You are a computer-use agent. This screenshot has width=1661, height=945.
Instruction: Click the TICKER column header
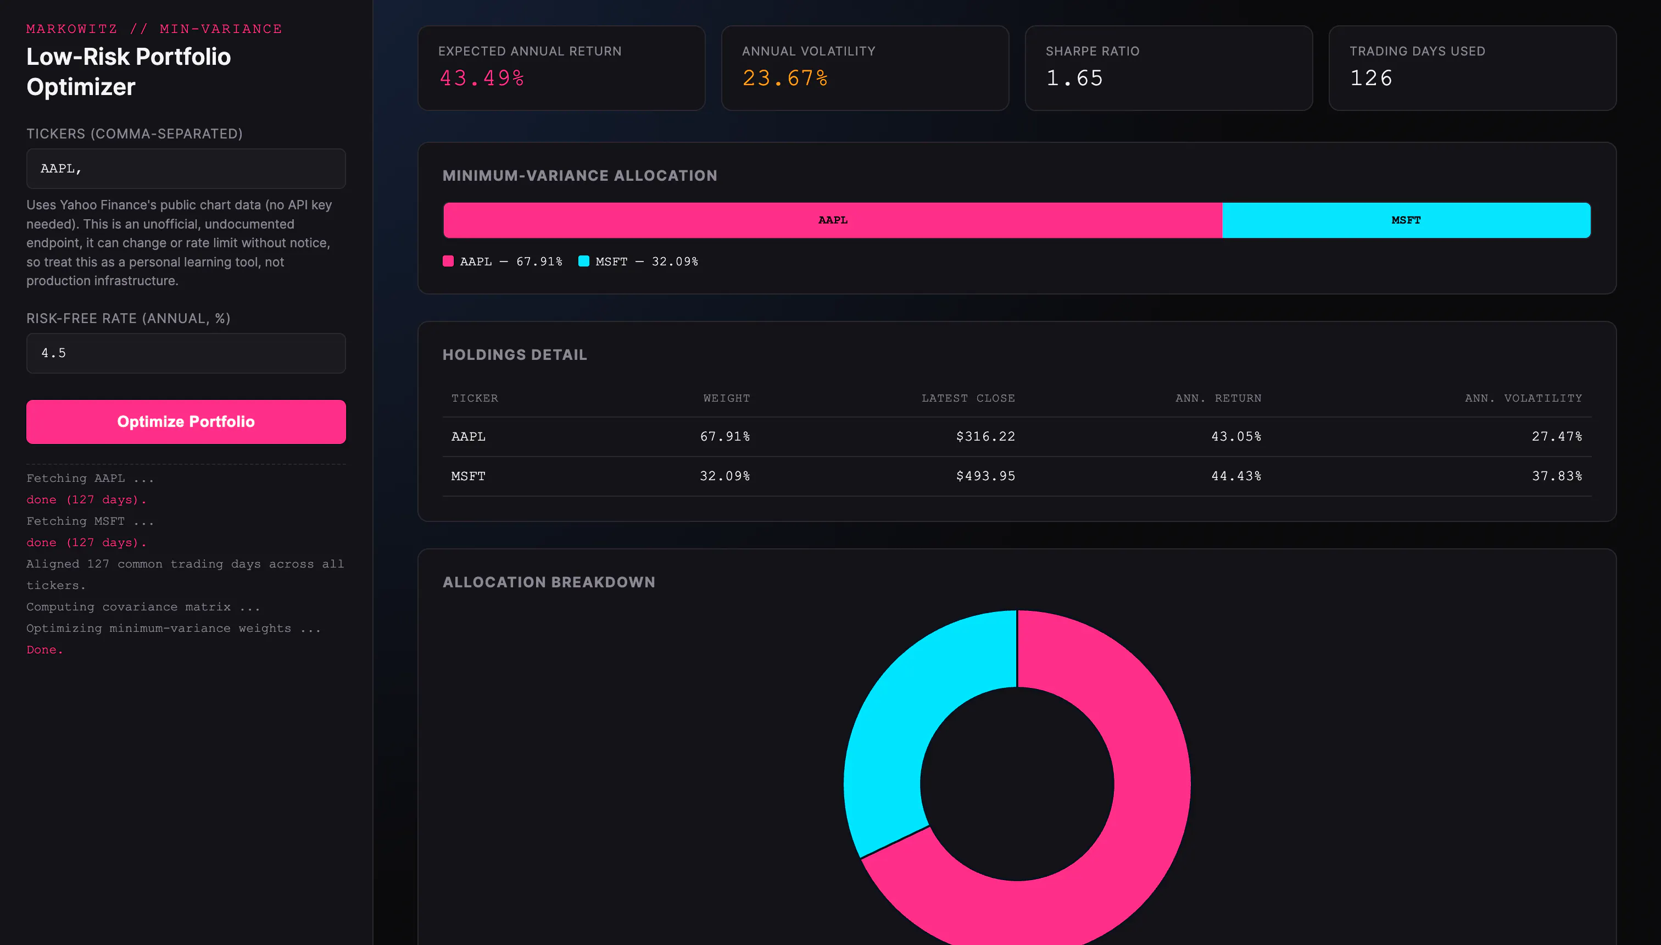474,398
